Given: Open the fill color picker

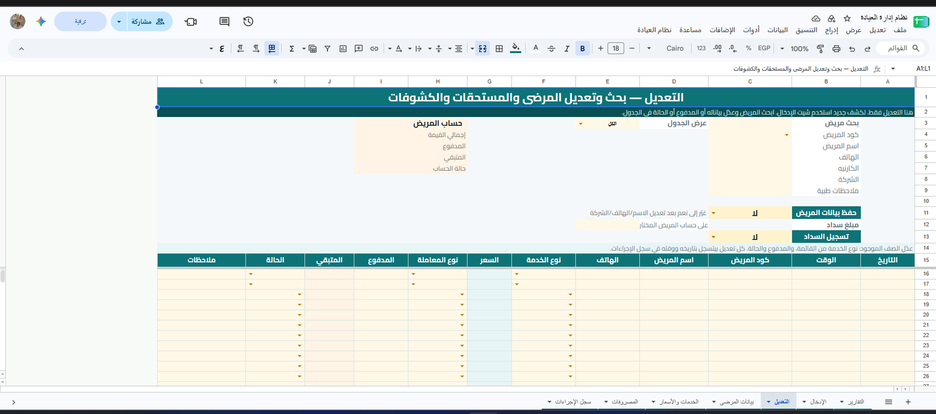Looking at the screenshot, I should tap(515, 49).
